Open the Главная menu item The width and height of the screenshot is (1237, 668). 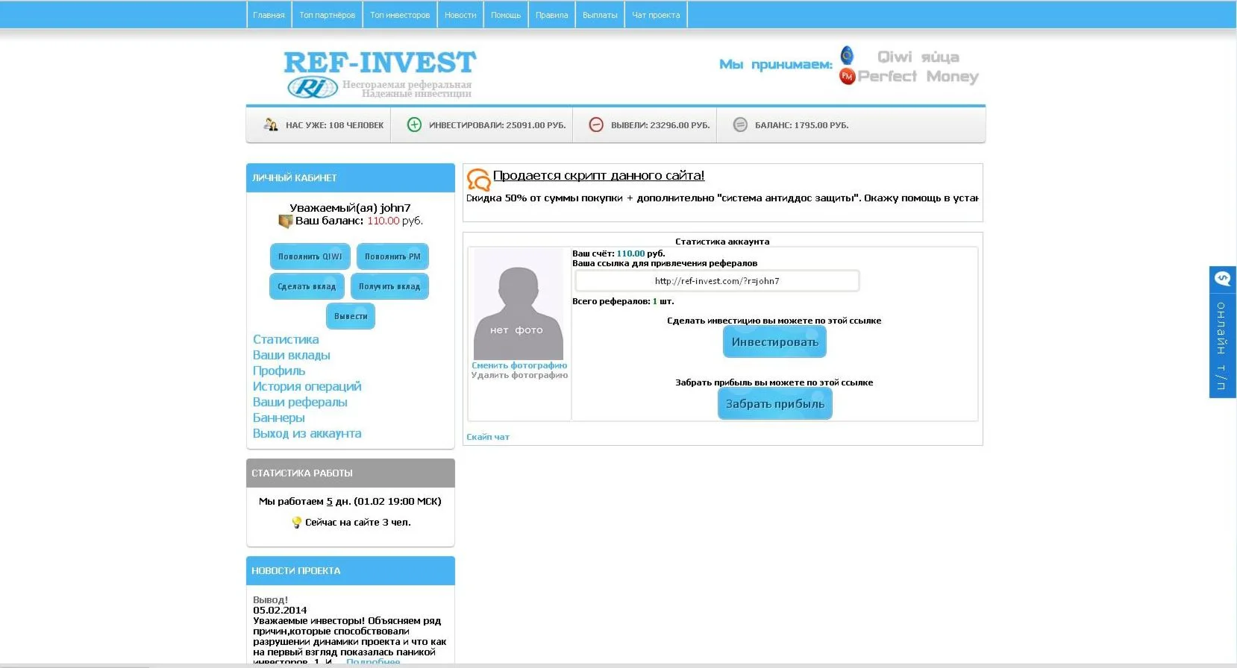click(x=269, y=15)
